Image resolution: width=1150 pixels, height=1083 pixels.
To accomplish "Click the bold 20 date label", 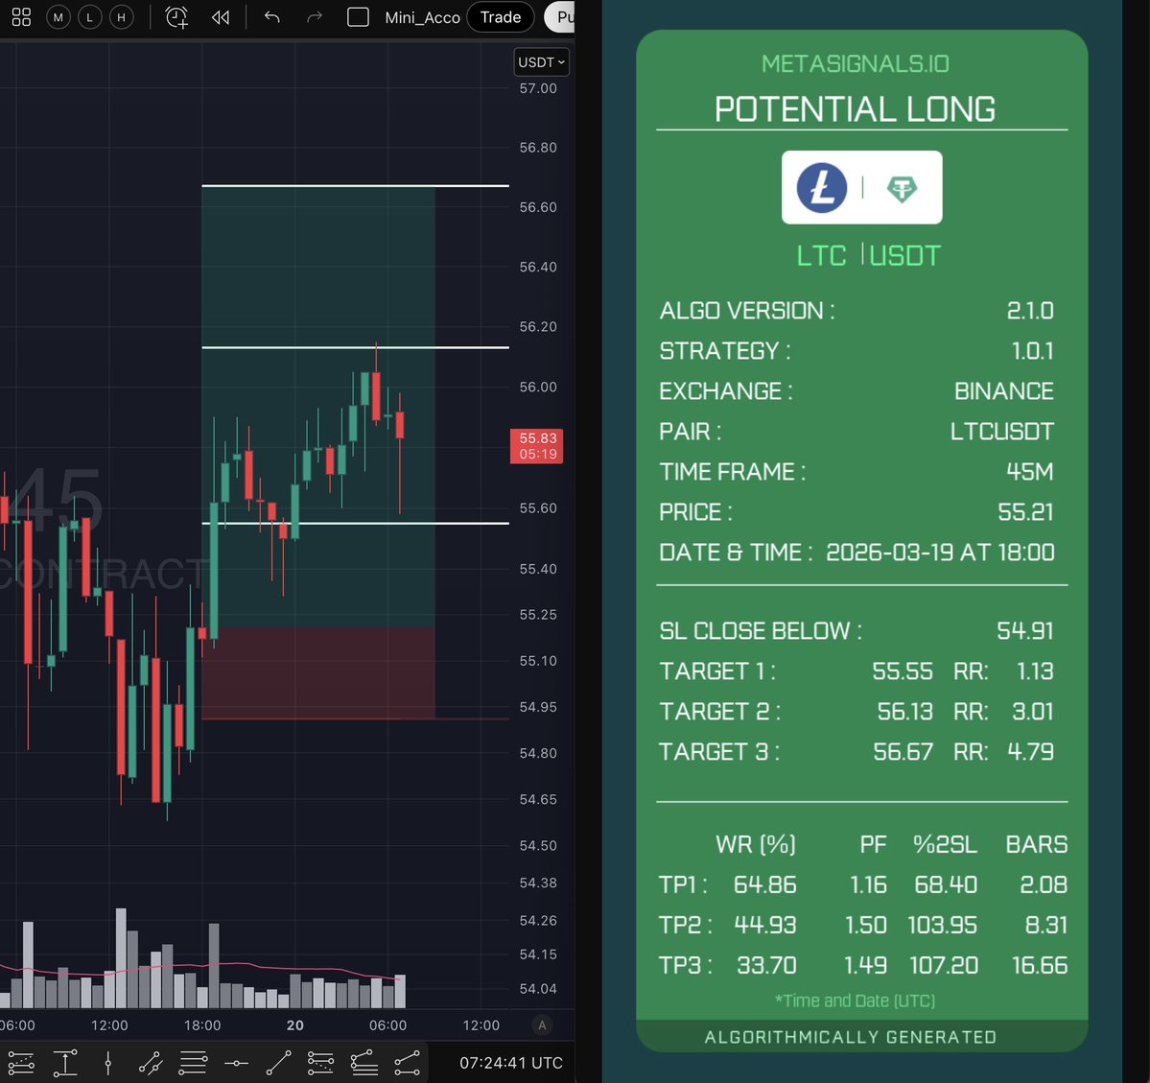I will click(294, 1025).
